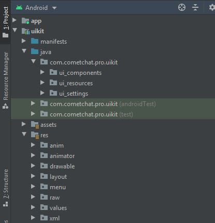
Task: Select com.cometchat.pro.uikit (androidTest) package
Action: [103, 104]
